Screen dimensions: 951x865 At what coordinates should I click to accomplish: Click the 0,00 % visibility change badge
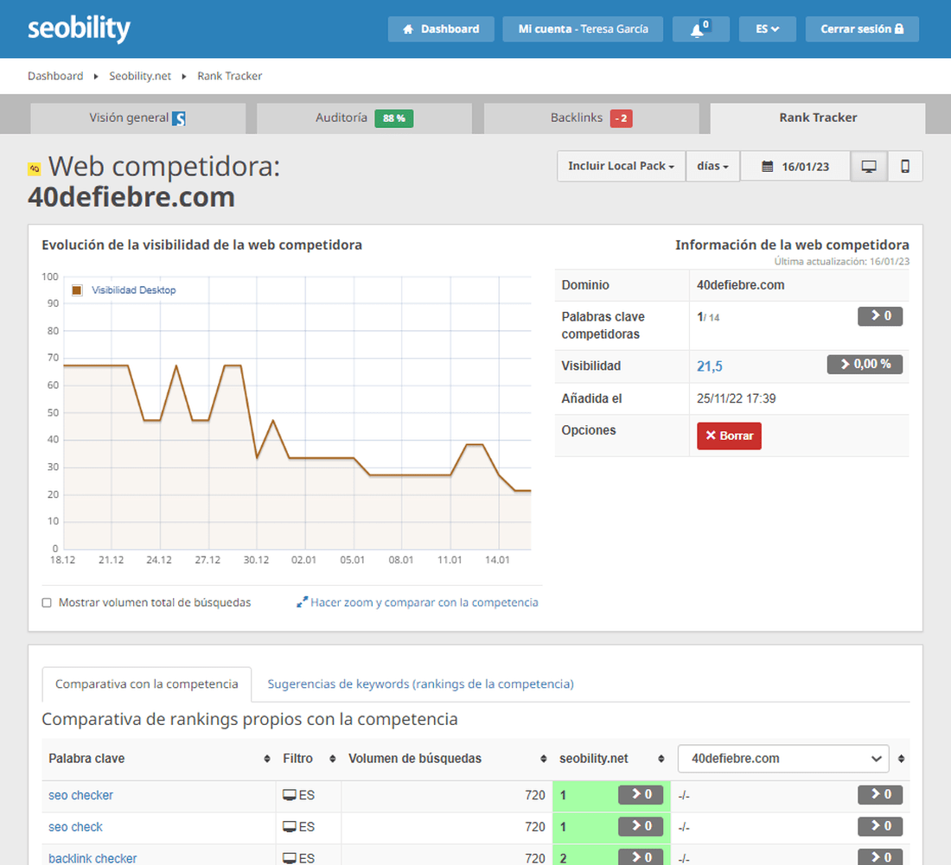[865, 365]
